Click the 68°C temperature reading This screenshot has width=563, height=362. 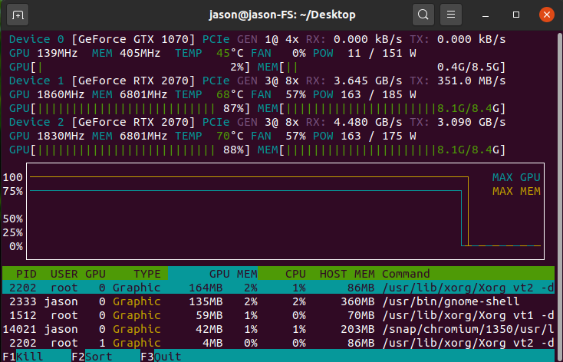tap(230, 94)
